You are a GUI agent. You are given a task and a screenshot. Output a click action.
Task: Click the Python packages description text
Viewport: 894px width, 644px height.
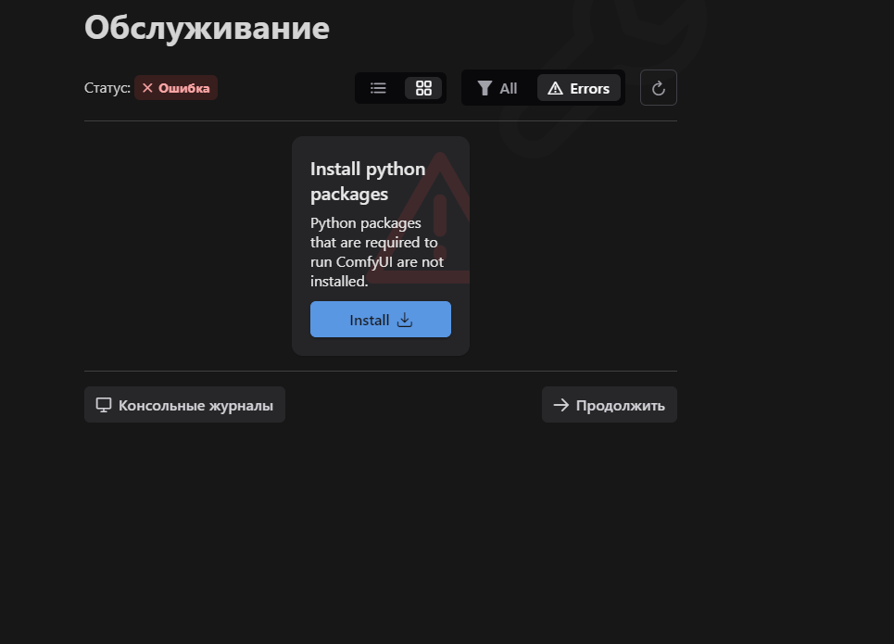pyautogui.click(x=377, y=252)
